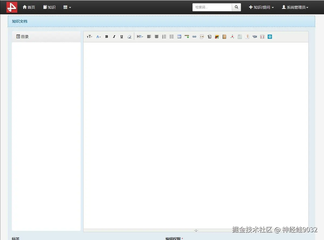The height and width of the screenshot is (240, 324).
Task: Open the 系统管理员 user menu
Action: (x=295, y=7)
